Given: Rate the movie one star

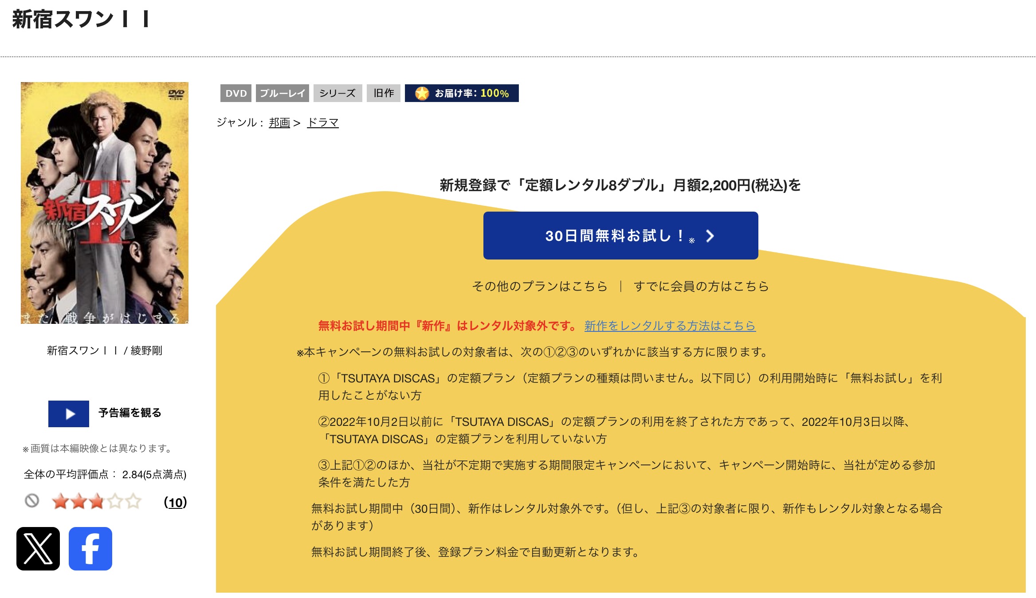Looking at the screenshot, I should tap(60, 502).
